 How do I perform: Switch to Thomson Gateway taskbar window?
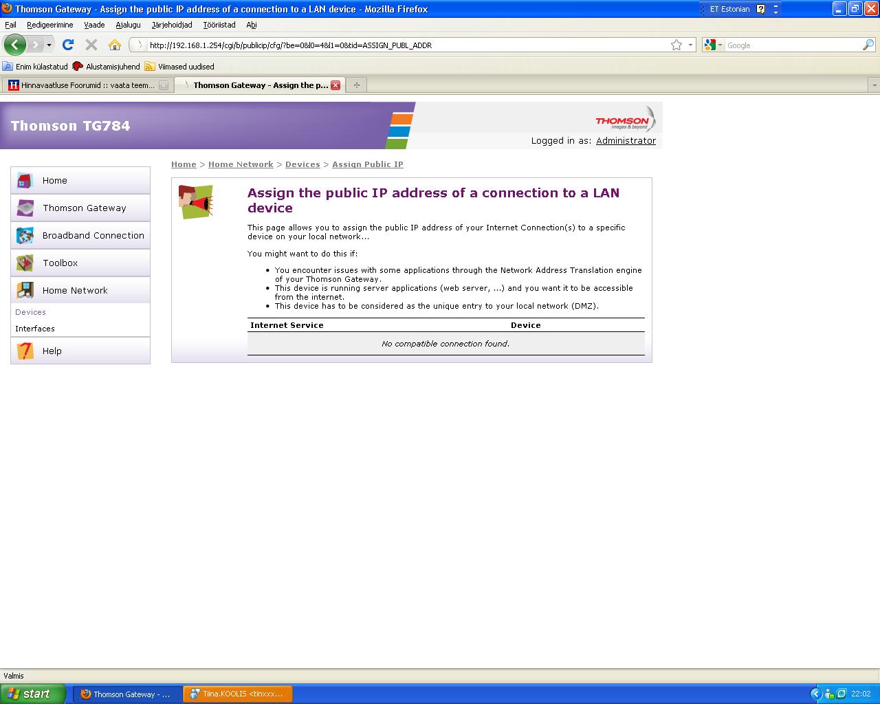click(x=127, y=694)
